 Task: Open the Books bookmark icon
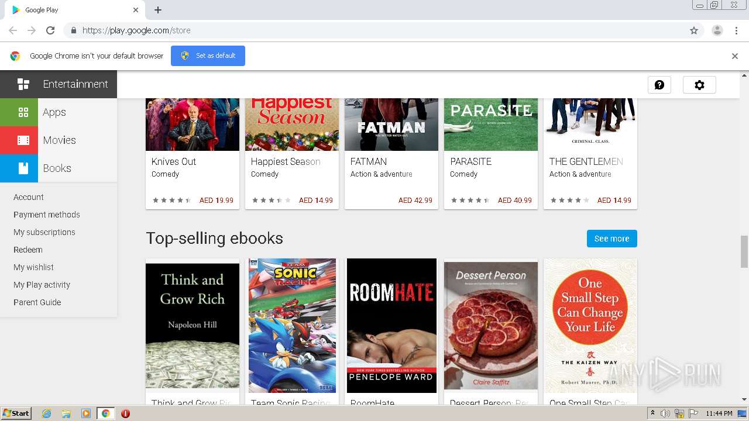coord(23,168)
